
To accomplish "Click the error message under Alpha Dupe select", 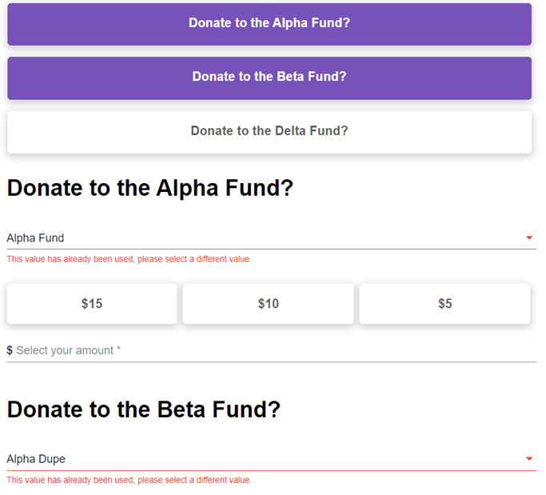I will point(129,481).
